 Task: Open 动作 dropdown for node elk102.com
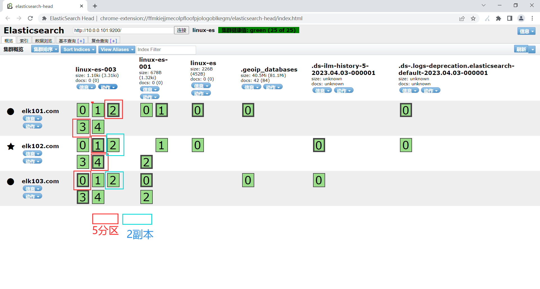point(32,161)
